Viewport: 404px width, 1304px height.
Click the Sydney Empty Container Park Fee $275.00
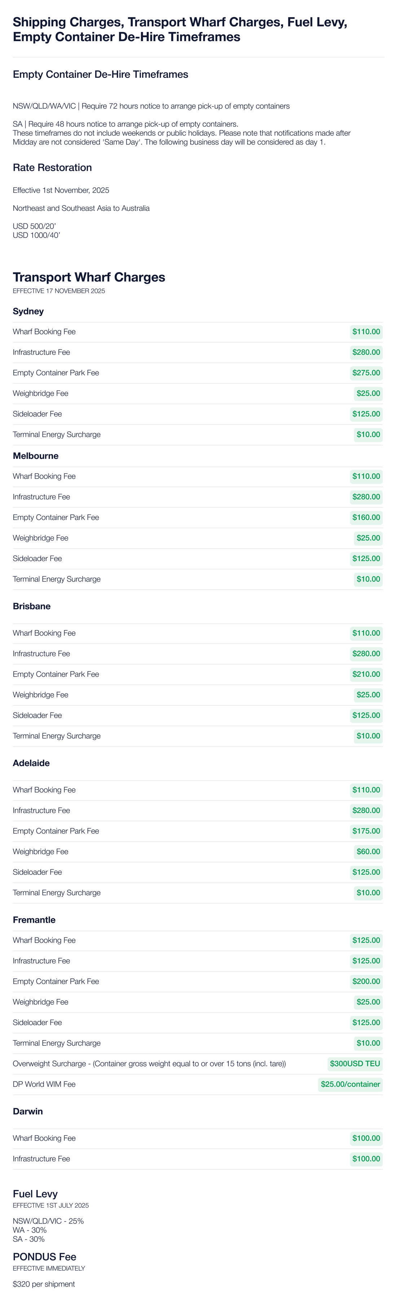pos(365,373)
